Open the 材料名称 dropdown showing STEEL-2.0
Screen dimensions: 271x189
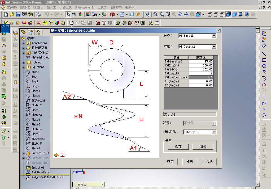tap(214, 132)
